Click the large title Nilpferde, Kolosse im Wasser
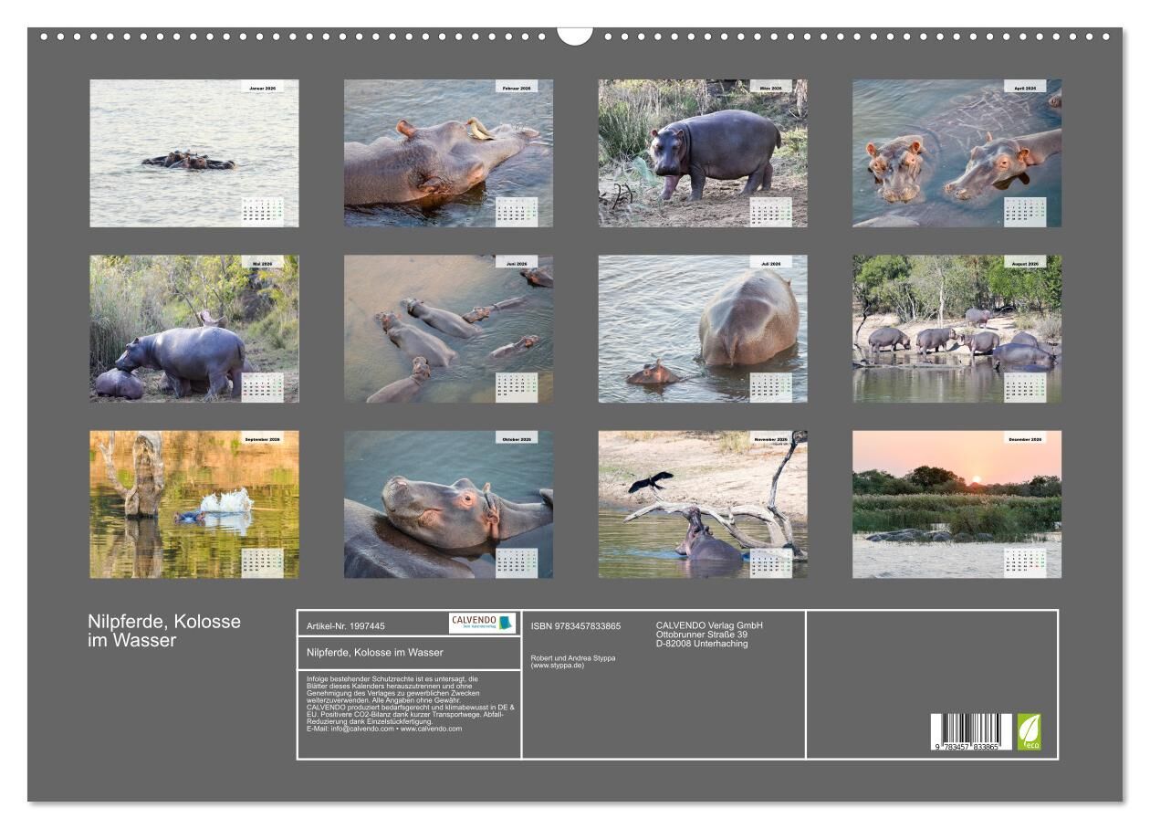The height and width of the screenshot is (829, 1150). click(164, 631)
